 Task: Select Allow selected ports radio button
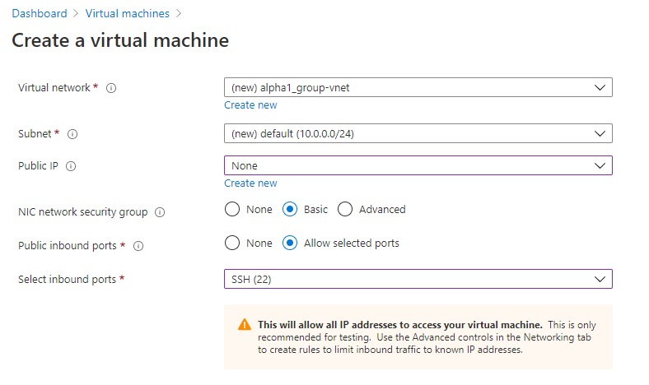[x=290, y=244]
